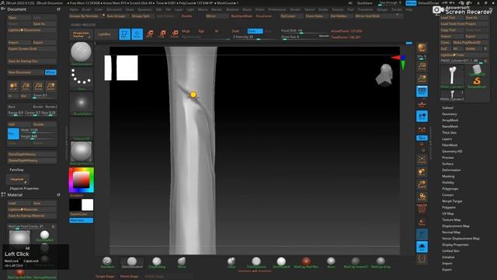Click the Frame icon in right shelf
Screen dimensions: 497x280
click(x=422, y=159)
